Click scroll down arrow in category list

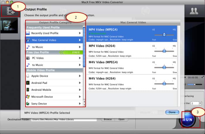84,105
